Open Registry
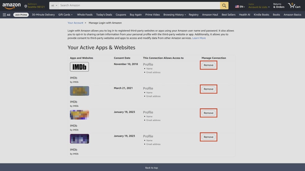This screenshot has height=171, width=305. coord(194,15)
